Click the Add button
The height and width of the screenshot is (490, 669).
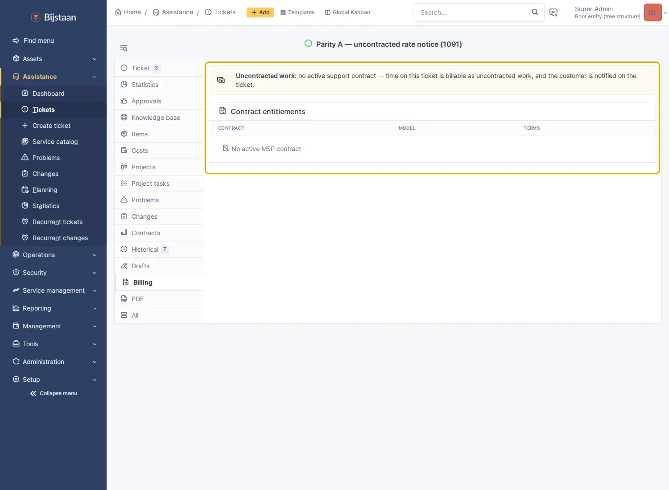pyautogui.click(x=260, y=12)
